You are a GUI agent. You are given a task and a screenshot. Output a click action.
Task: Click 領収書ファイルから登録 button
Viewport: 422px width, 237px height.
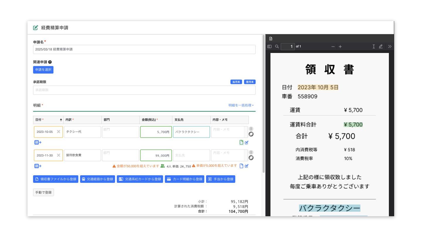point(56,179)
